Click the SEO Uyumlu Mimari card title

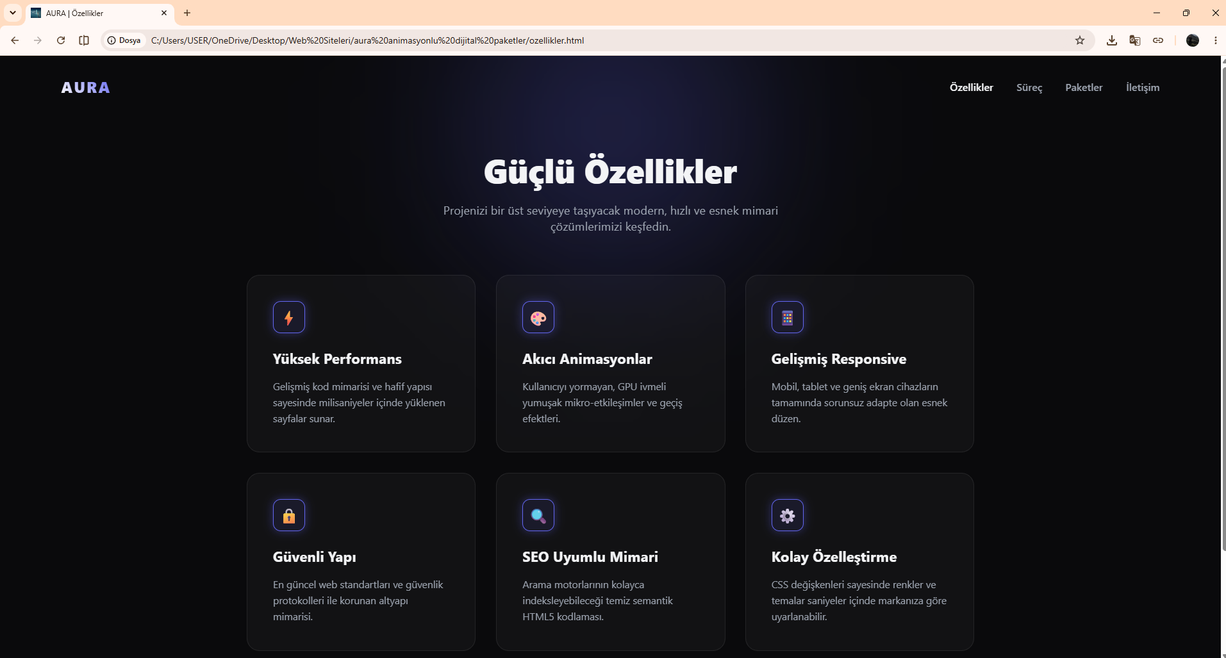pyautogui.click(x=590, y=557)
